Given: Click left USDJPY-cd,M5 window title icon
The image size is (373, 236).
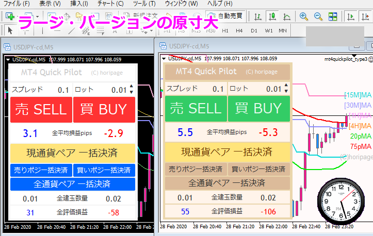Looking at the screenshot, I should pos(7,47).
